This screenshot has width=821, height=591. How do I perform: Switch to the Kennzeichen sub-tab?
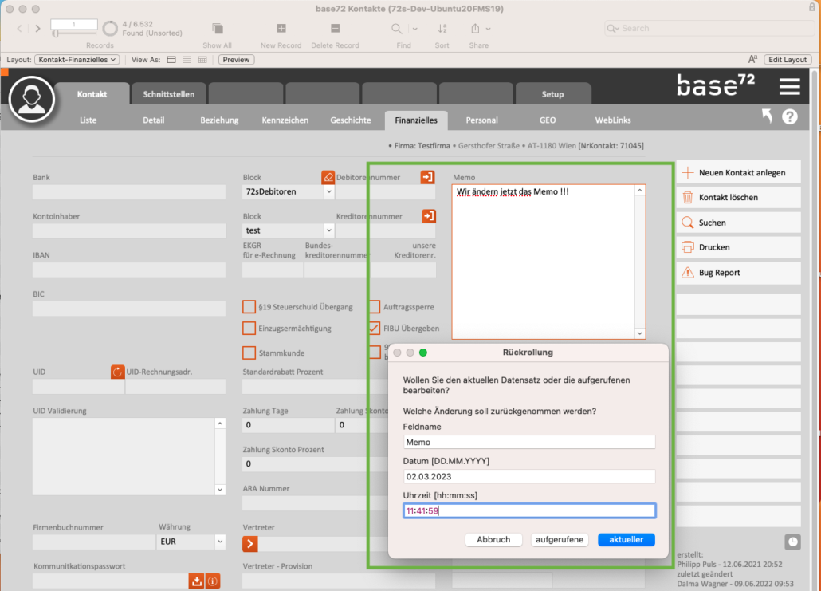coord(285,120)
